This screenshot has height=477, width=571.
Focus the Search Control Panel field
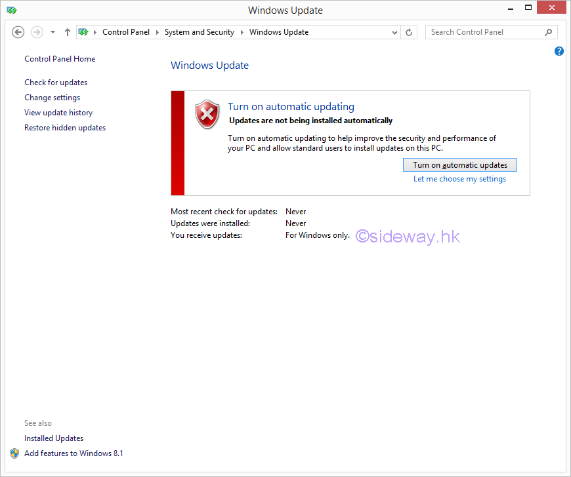(486, 32)
